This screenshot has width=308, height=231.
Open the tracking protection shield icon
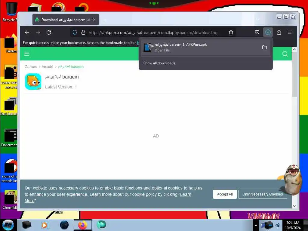point(75,32)
